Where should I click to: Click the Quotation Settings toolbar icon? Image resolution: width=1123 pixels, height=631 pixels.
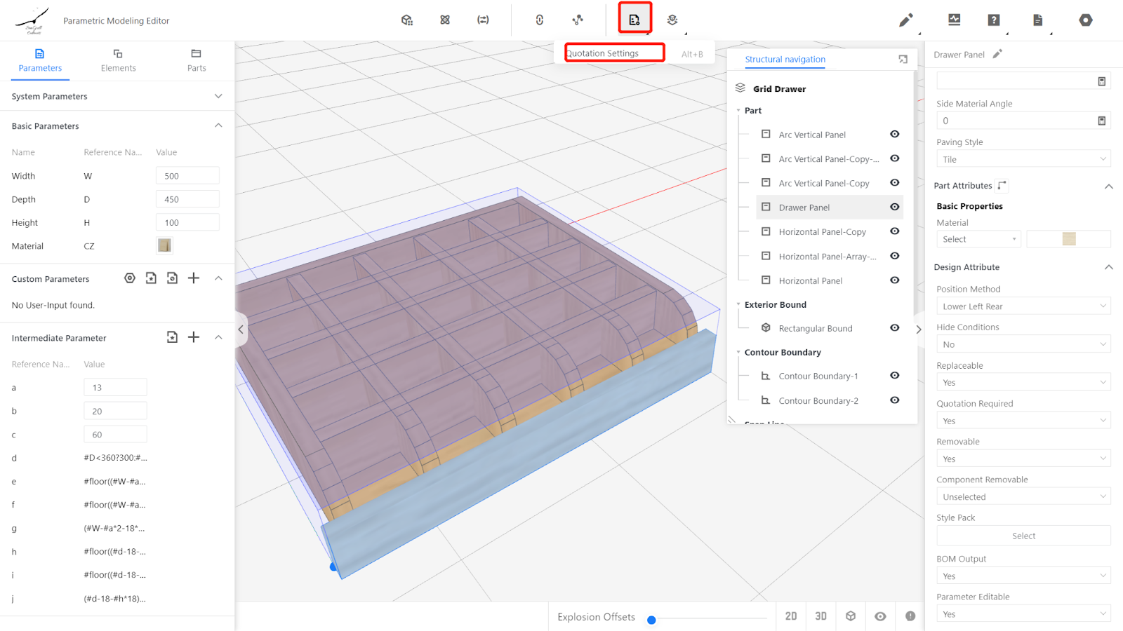(634, 20)
